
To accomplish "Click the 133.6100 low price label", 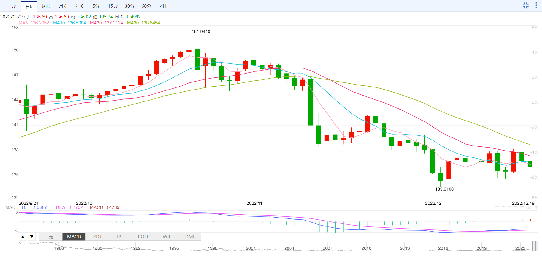I will point(444,189).
